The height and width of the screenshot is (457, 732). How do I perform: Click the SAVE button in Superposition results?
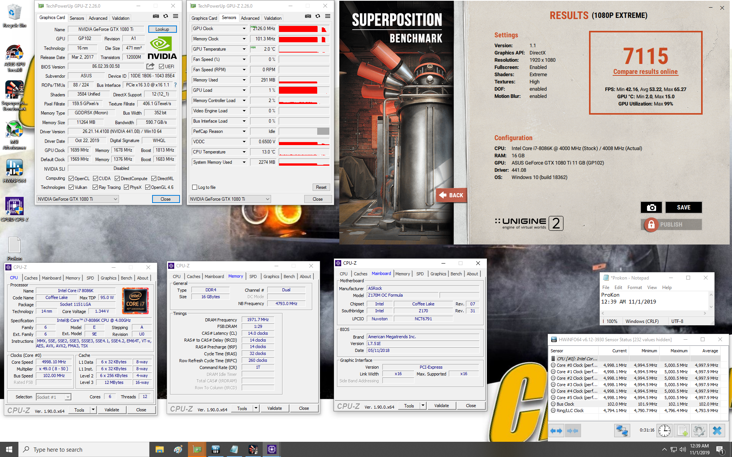683,207
